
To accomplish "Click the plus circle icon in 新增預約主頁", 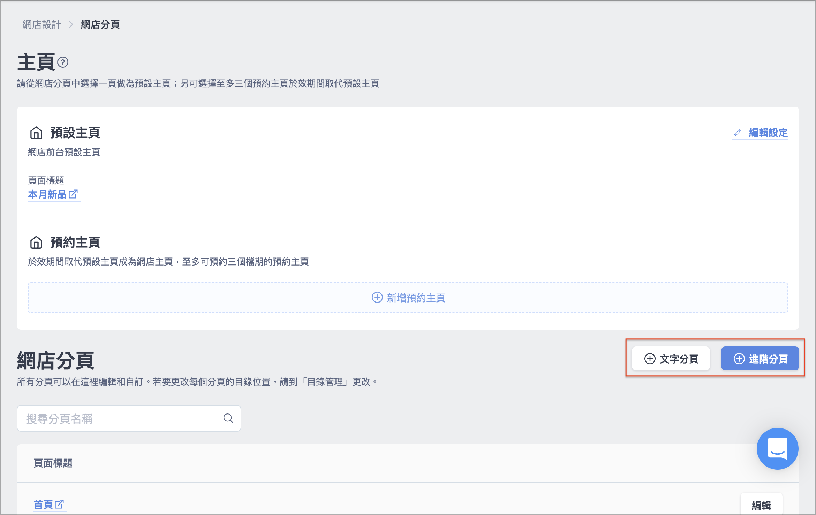I will tap(377, 297).
